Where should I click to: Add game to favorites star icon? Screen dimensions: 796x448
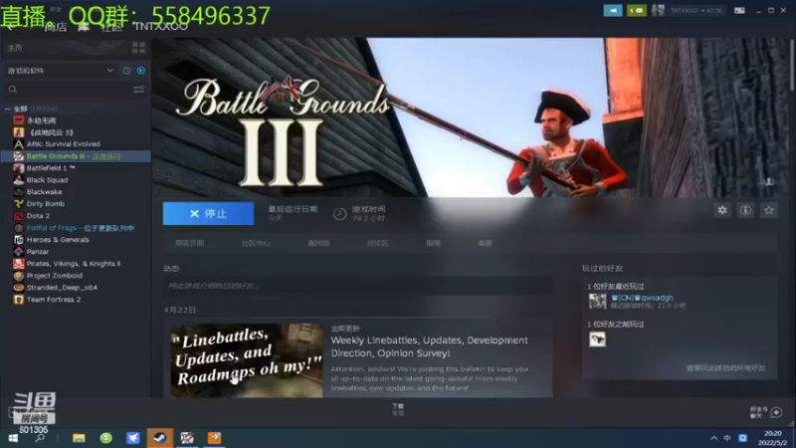pos(769,210)
